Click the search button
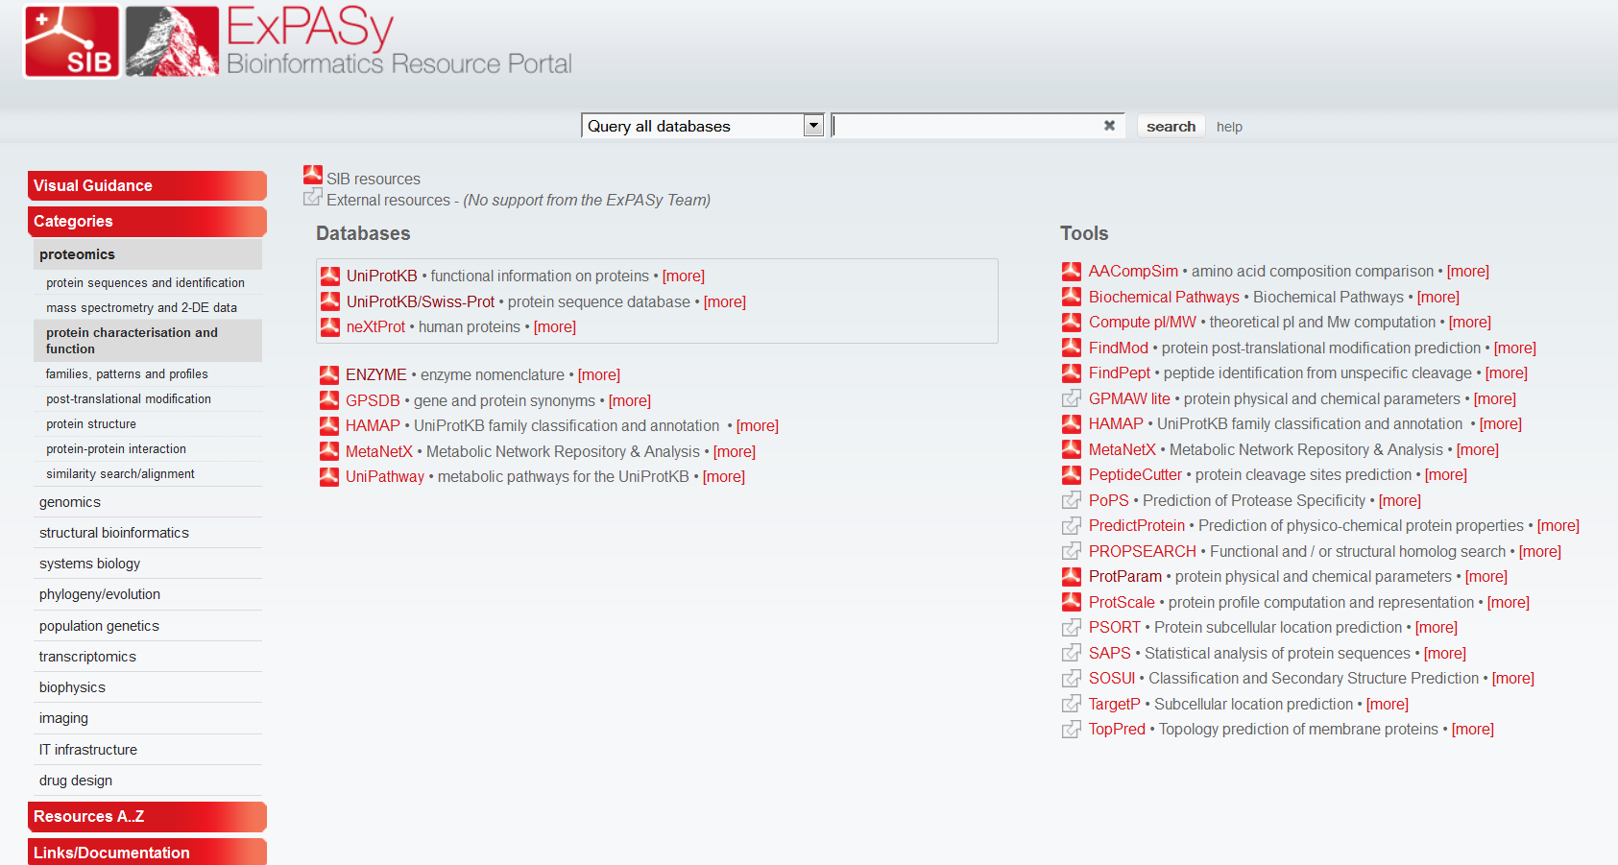Screen dimensions: 1618x865 1171,126
